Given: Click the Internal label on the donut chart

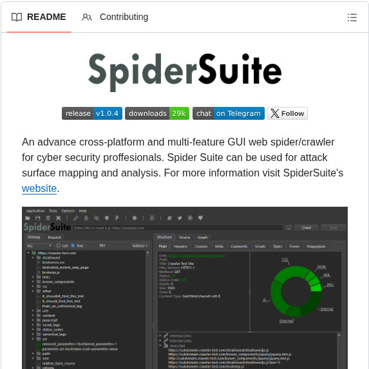Looking at the screenshot, I should click(327, 308).
